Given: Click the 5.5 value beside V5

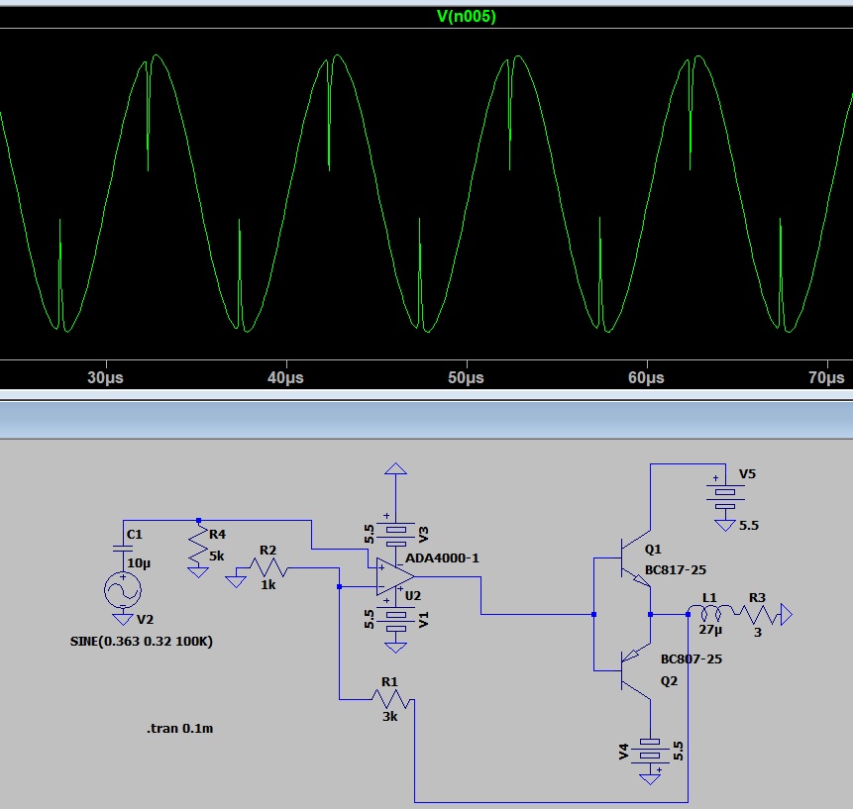Looking at the screenshot, I should click(749, 525).
